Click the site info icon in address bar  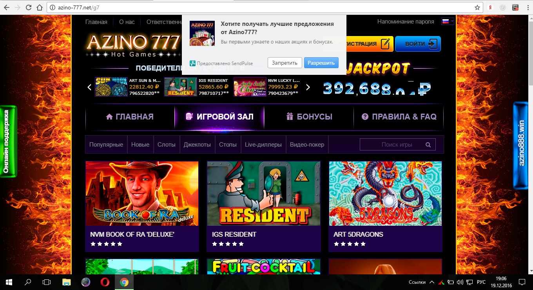(52, 7)
